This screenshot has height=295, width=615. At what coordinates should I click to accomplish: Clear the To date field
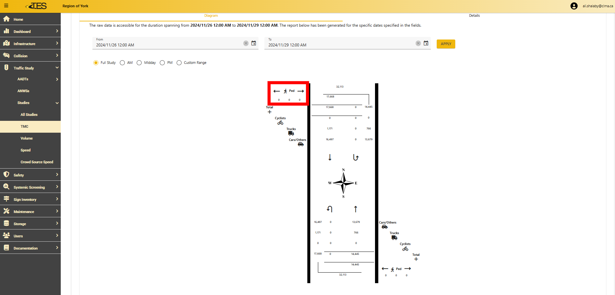click(418, 43)
